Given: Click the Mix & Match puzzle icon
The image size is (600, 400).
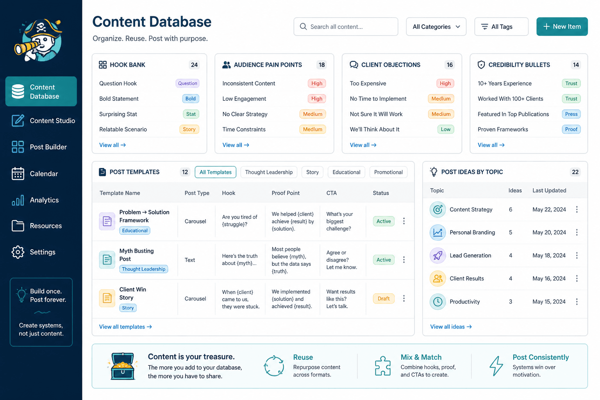Looking at the screenshot, I should (383, 366).
